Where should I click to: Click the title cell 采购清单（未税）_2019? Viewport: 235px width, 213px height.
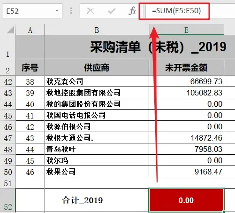[x=140, y=47]
